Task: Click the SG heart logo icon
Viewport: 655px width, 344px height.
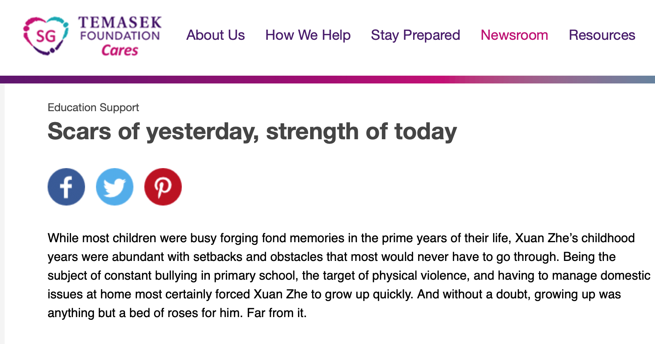Action: 46,35
